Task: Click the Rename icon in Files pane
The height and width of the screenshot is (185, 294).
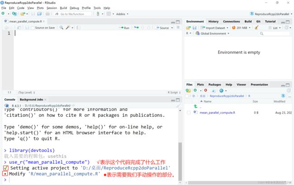Action: pyautogui.click(x=213, y=90)
